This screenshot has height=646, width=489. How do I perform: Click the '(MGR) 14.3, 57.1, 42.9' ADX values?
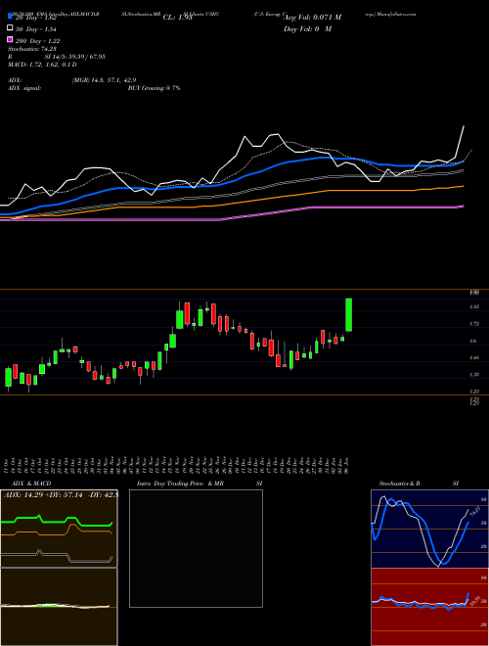point(104,80)
